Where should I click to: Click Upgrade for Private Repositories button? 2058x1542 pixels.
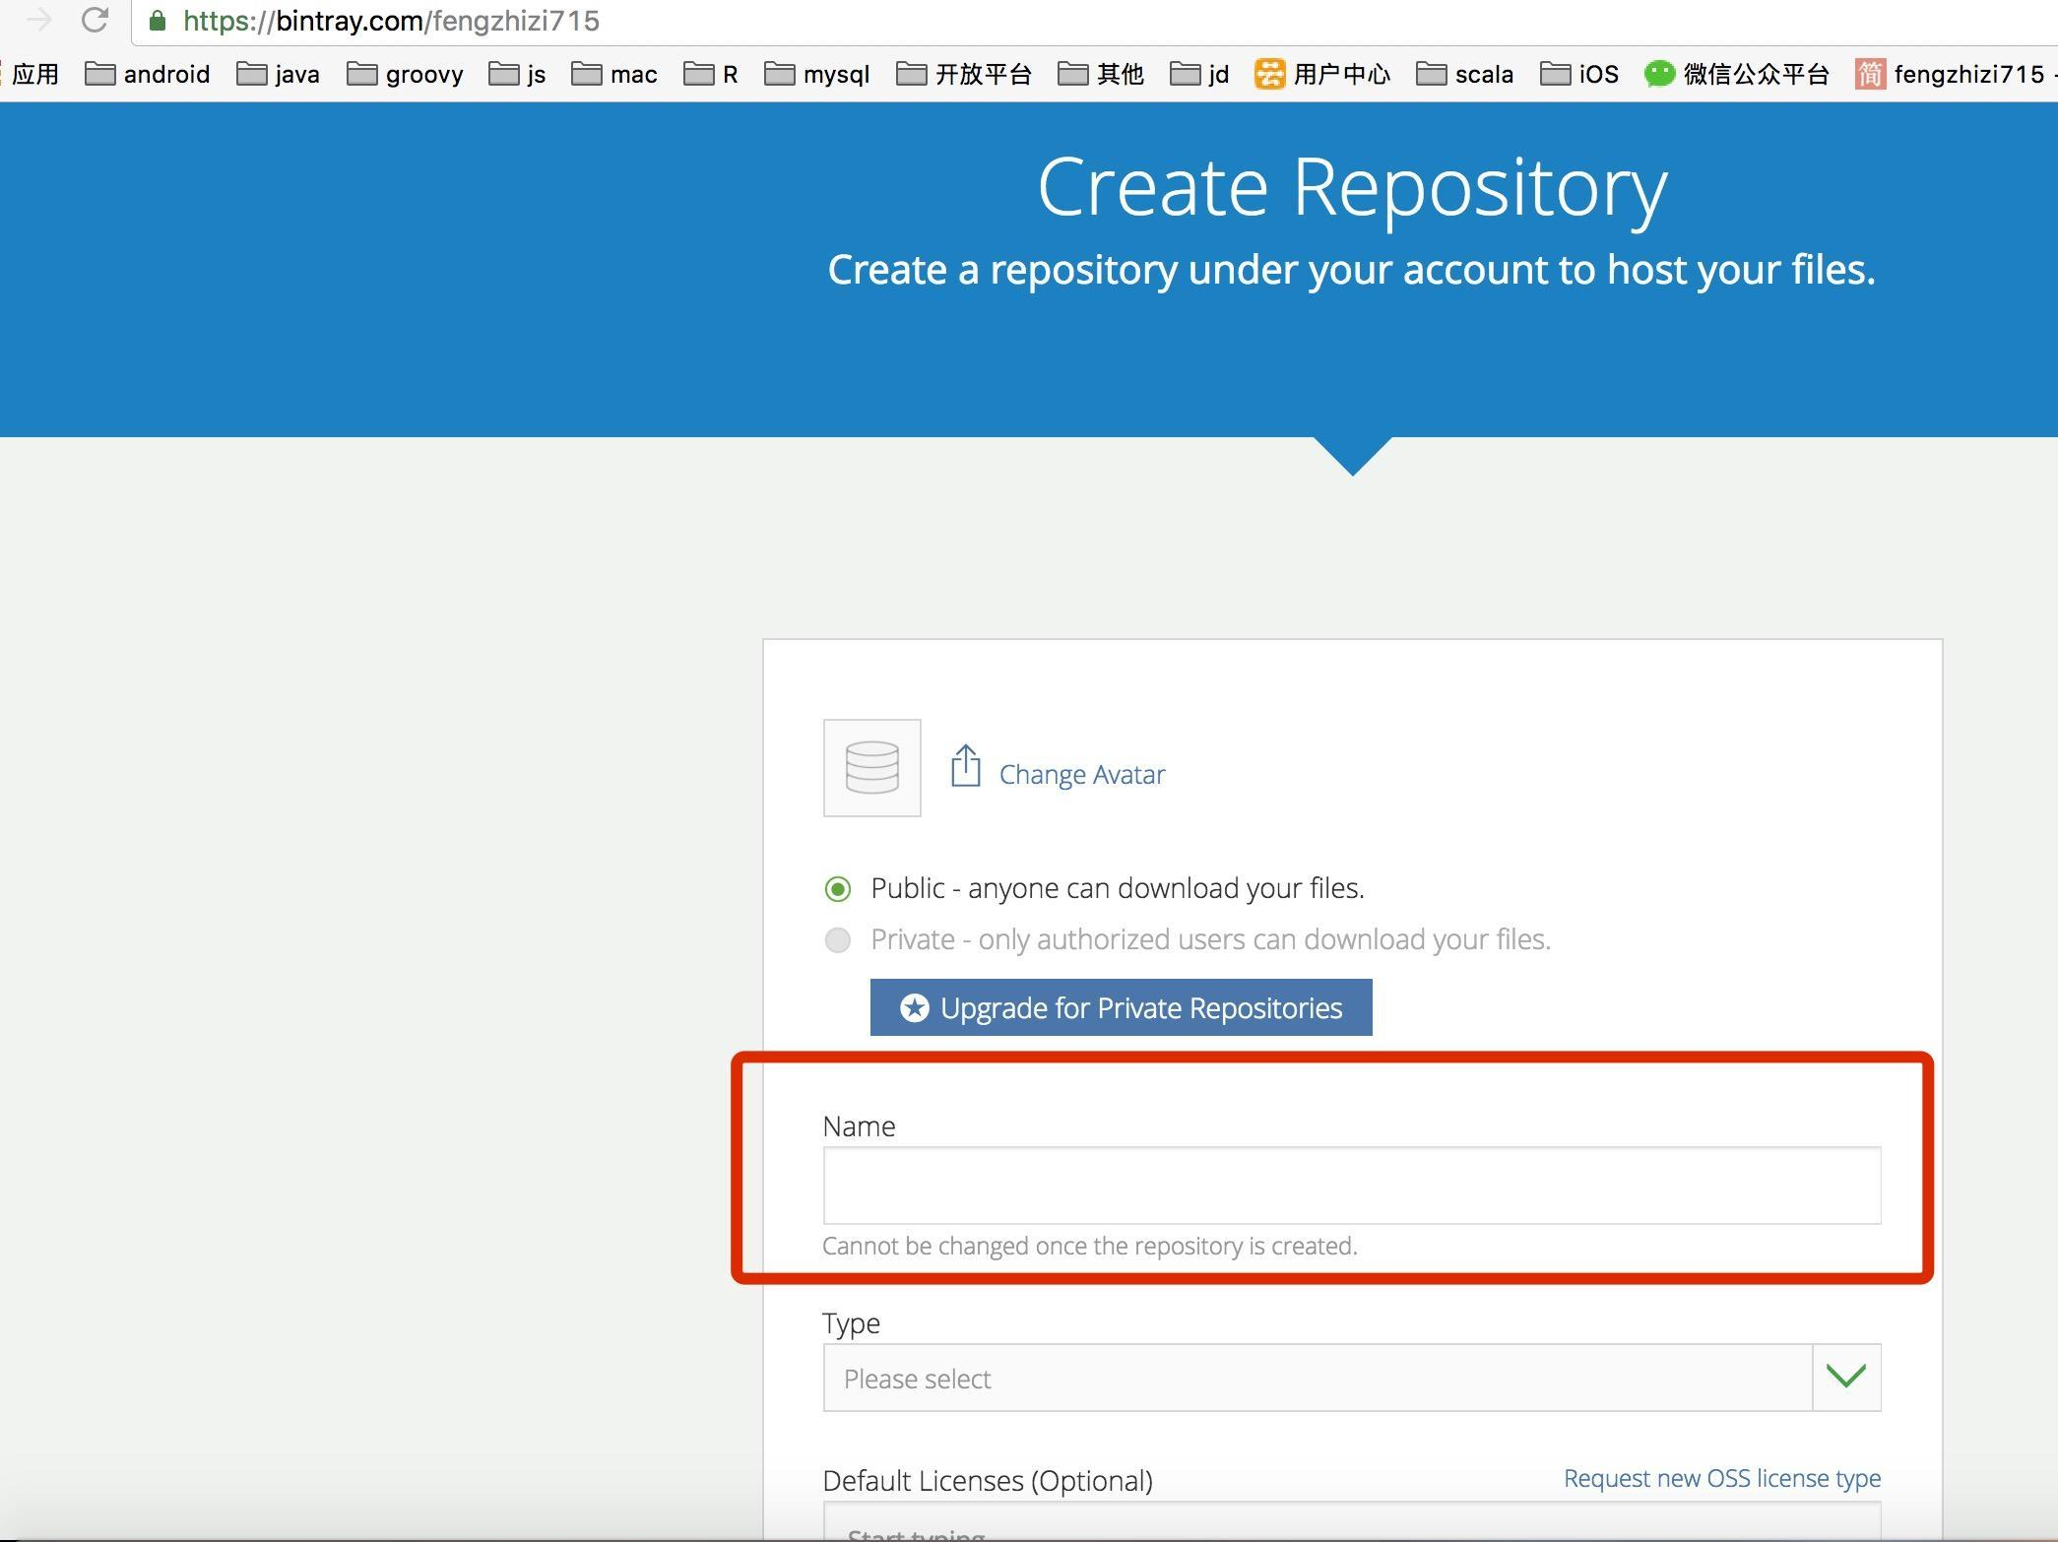pyautogui.click(x=1121, y=1007)
